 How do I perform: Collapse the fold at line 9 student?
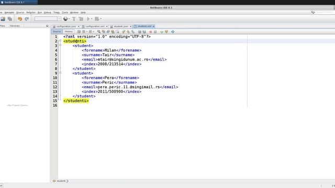60,73
